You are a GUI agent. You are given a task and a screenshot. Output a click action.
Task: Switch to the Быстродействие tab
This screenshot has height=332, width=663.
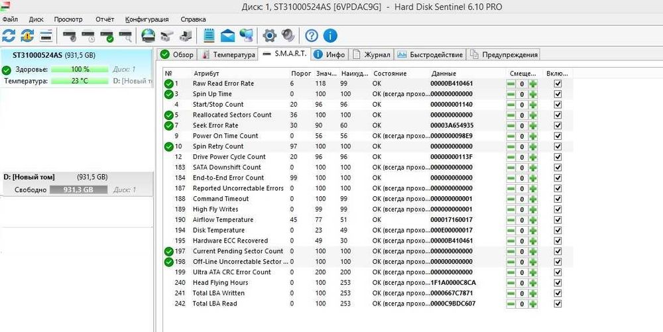(430, 54)
